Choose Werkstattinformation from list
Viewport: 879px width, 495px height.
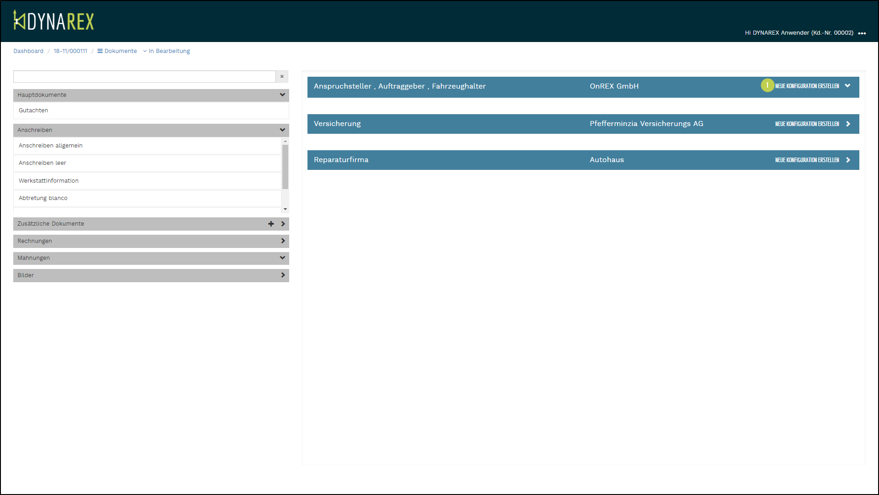(49, 181)
